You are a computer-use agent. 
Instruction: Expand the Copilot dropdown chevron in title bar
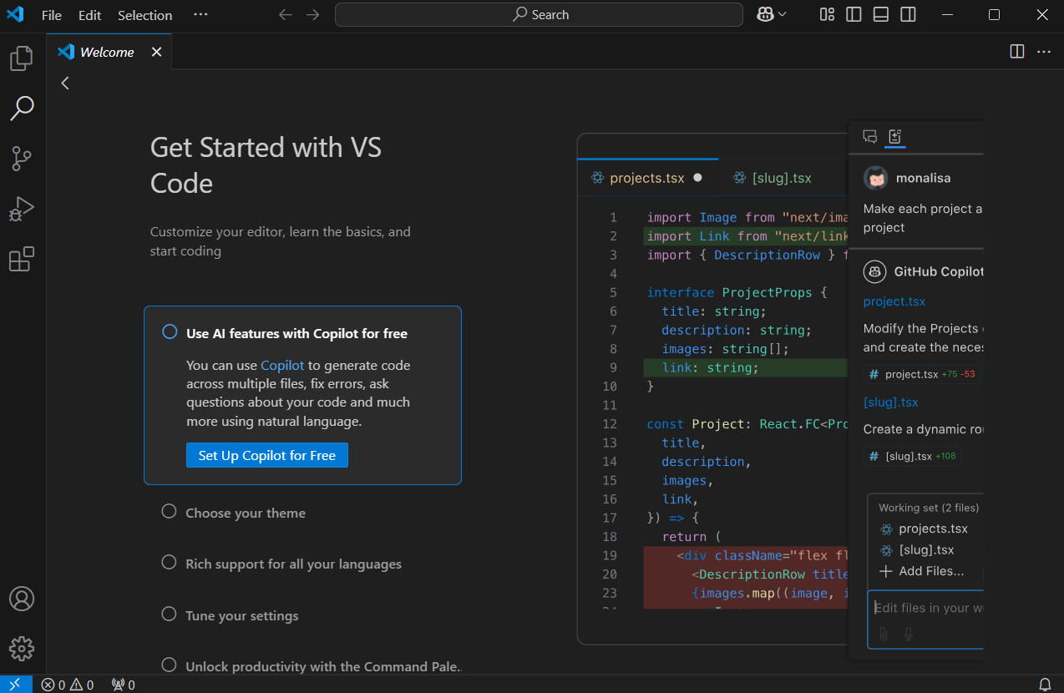[783, 15]
